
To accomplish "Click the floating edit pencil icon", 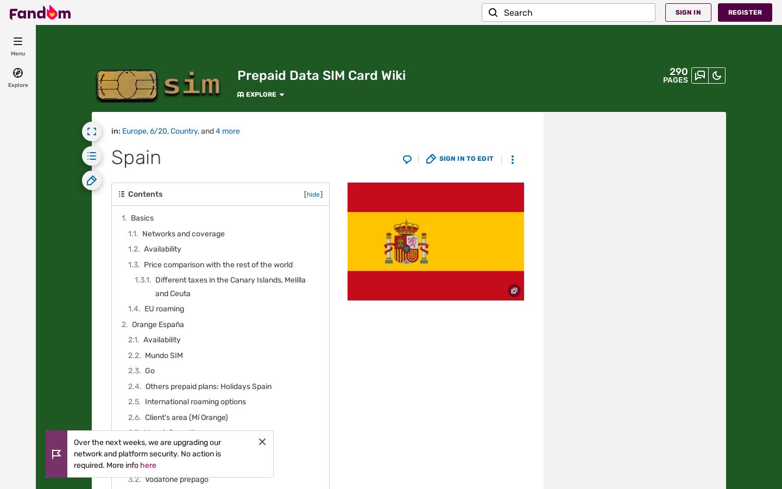I will tap(92, 180).
